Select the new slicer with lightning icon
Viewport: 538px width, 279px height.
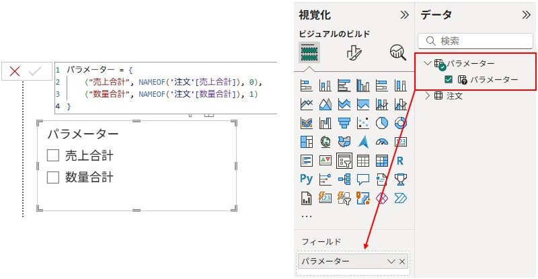point(344,198)
